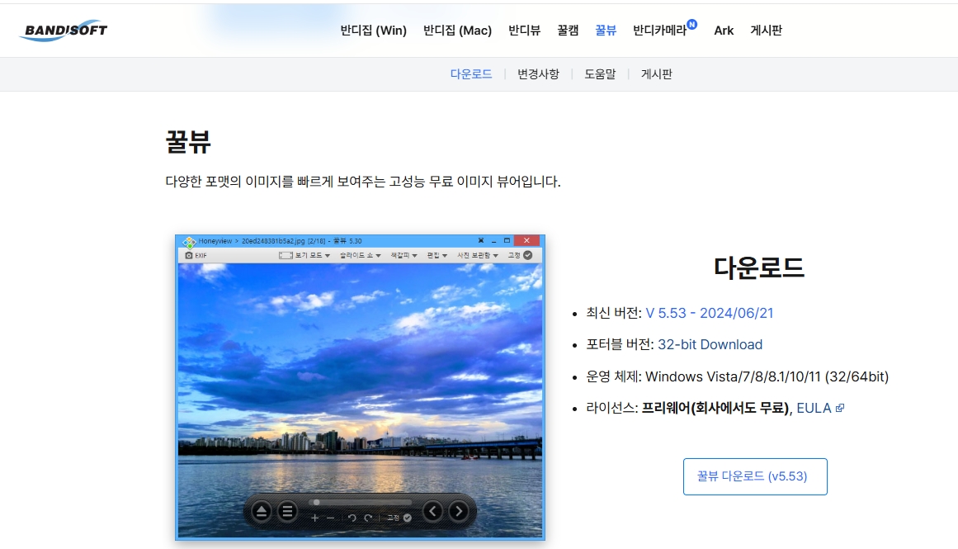Toggle 고정 pin in the top toolbar
Viewport: 958px width, 549px height.
coord(522,256)
